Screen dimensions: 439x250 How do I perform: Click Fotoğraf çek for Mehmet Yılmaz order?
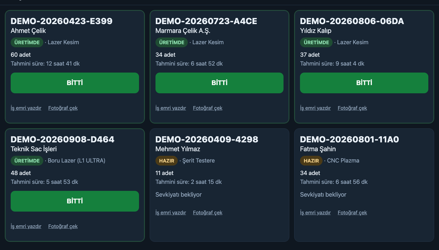[x=208, y=212]
